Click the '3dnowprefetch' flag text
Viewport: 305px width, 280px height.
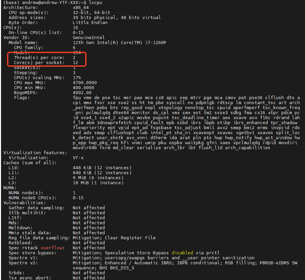click(x=114, y=123)
